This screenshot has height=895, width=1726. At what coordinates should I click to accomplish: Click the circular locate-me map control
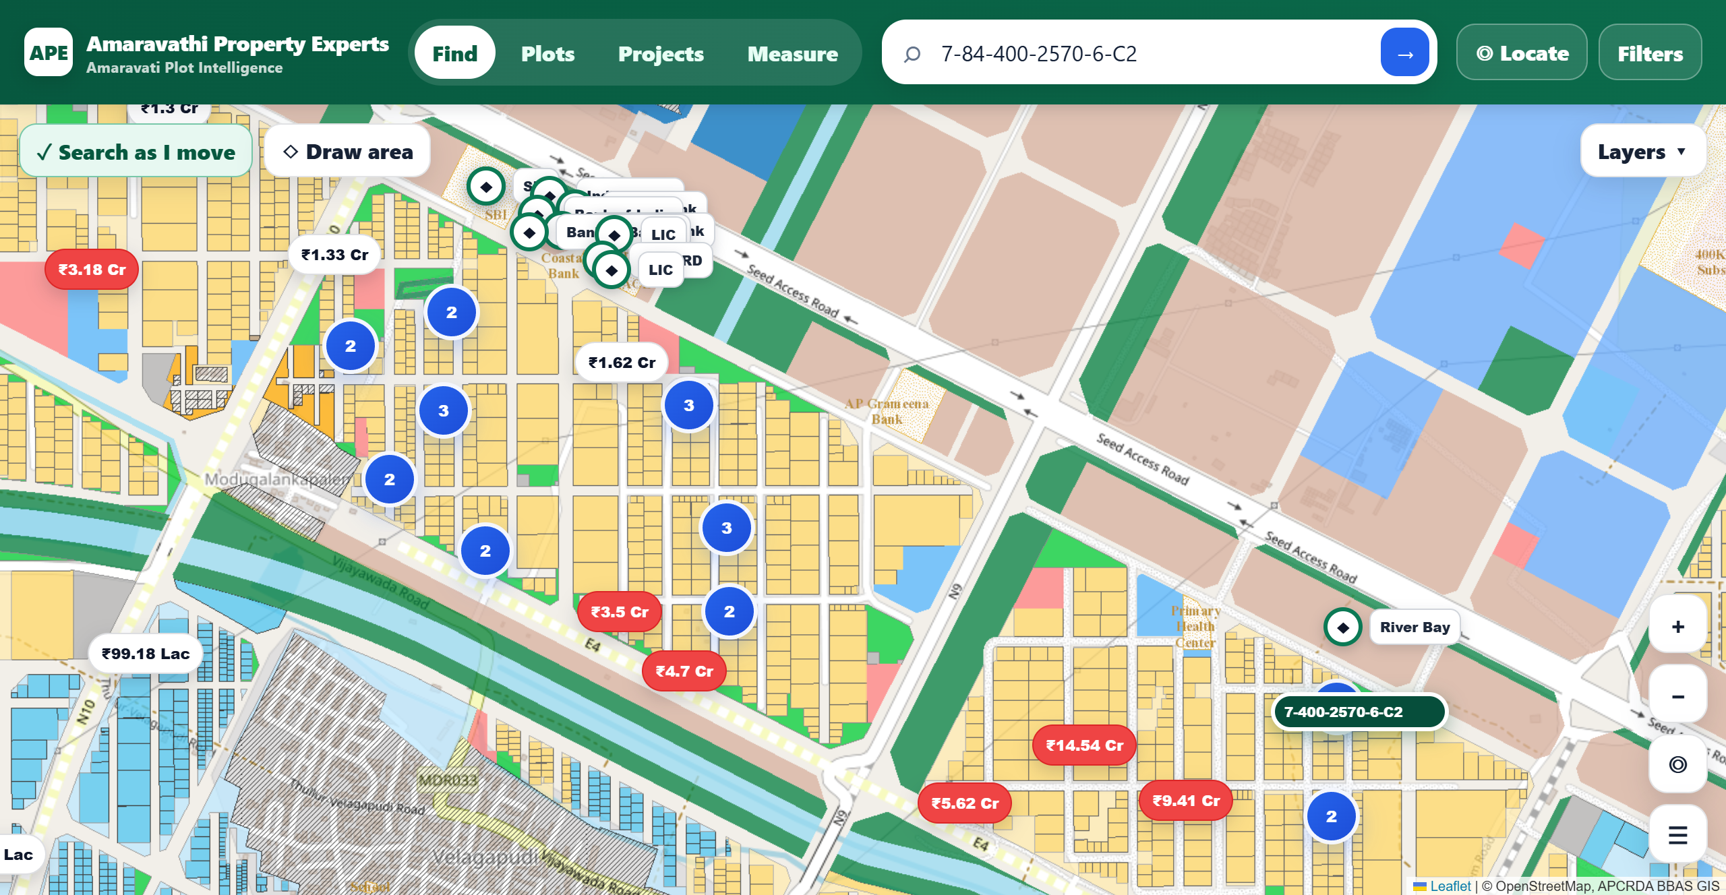tap(1678, 764)
